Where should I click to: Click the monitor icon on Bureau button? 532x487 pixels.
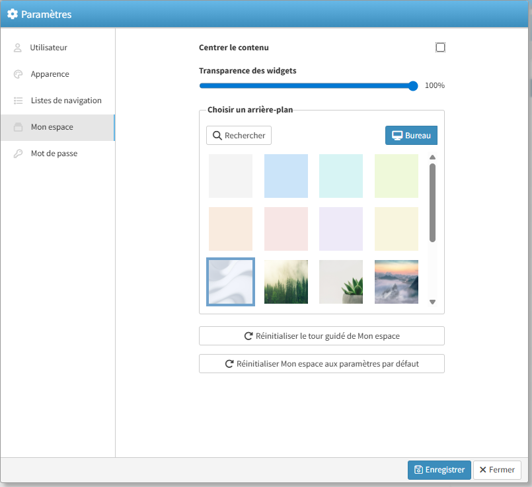(397, 136)
